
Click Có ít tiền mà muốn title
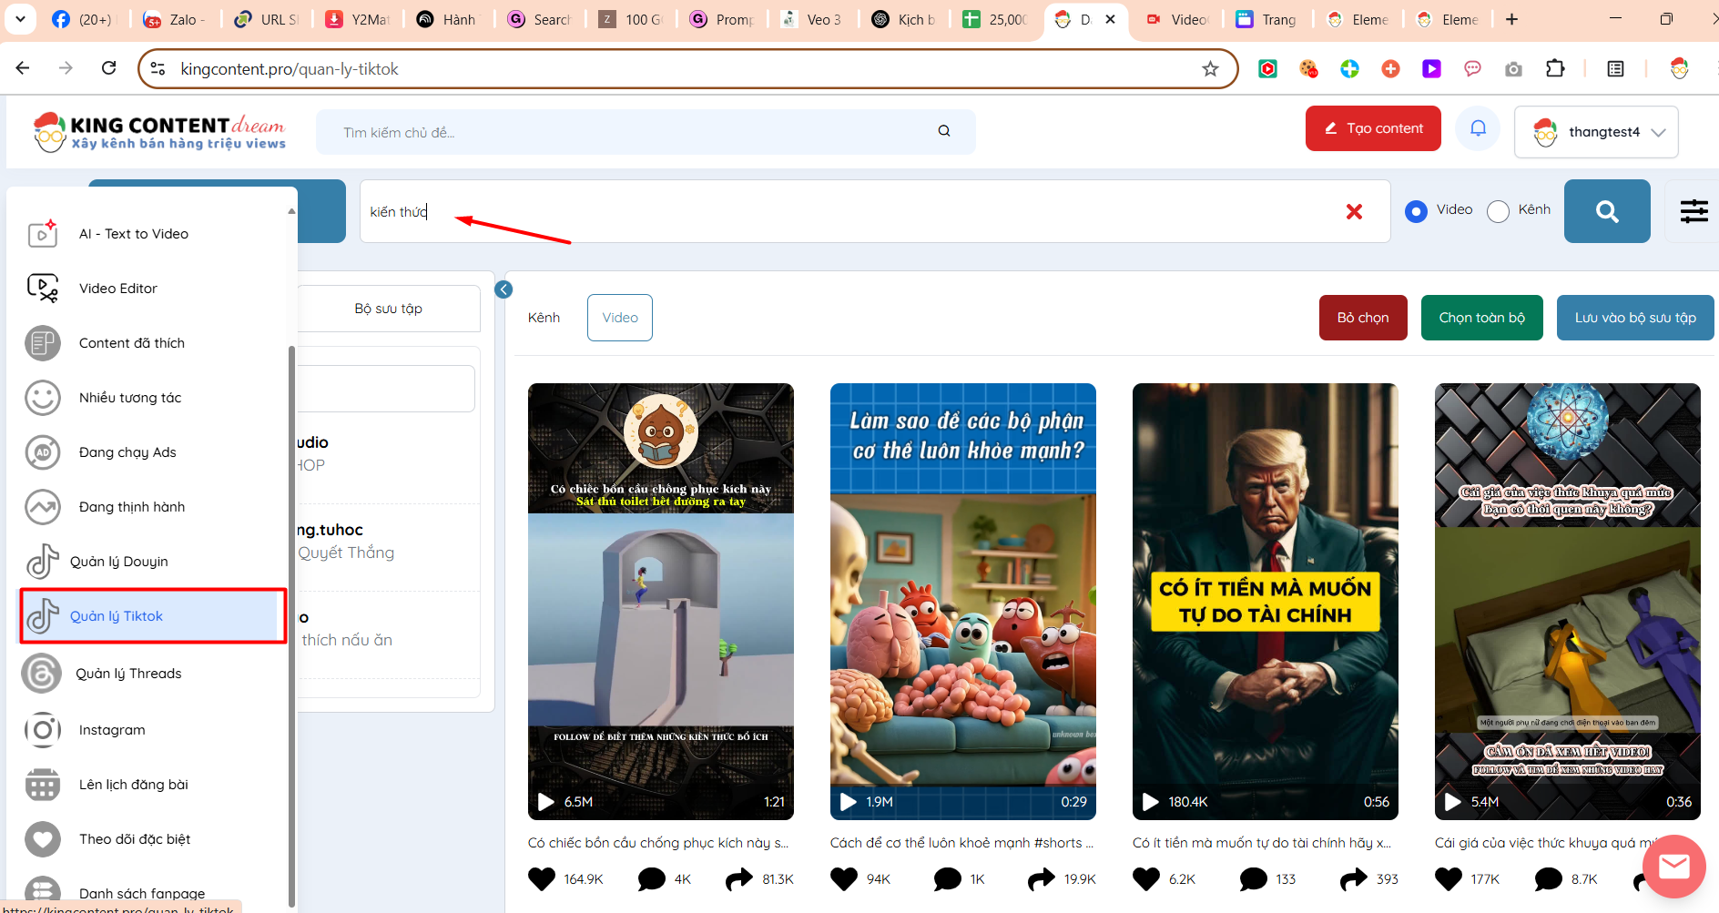1262,843
